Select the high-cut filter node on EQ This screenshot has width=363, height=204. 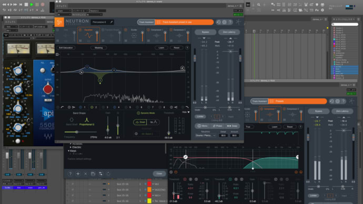[183, 68]
